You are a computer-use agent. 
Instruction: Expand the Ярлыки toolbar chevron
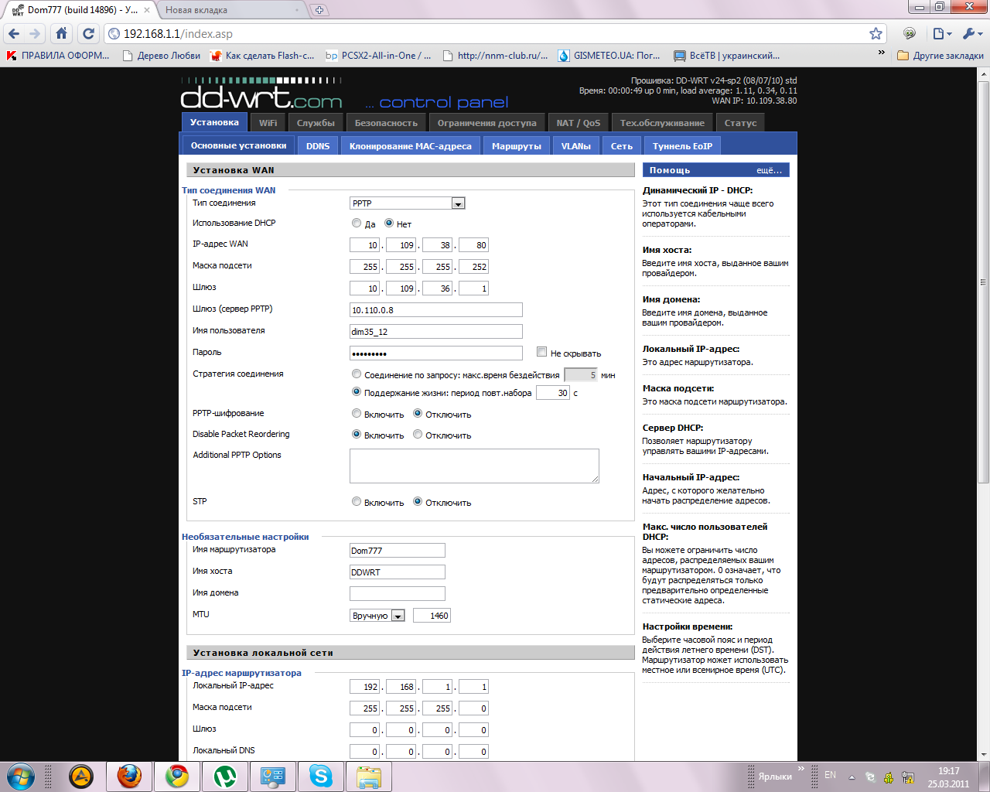pos(801,769)
